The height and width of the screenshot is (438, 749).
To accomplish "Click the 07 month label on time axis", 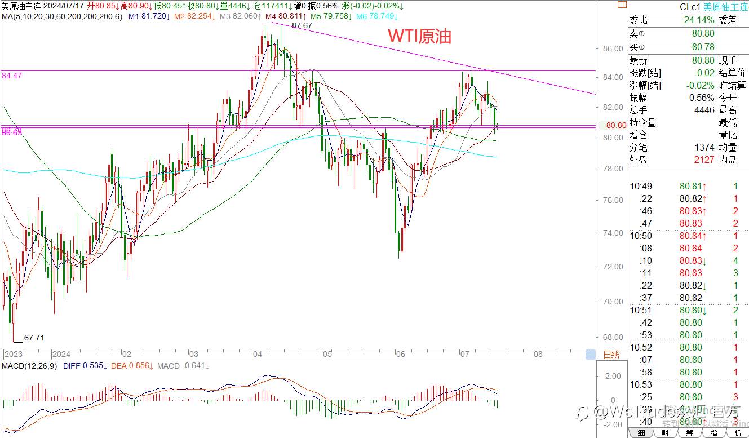I will [x=465, y=355].
